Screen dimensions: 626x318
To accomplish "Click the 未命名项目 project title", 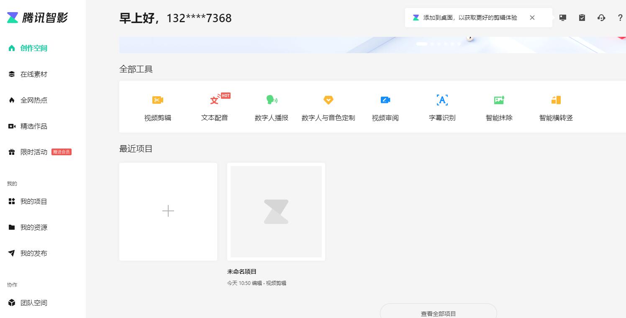I will point(242,272).
